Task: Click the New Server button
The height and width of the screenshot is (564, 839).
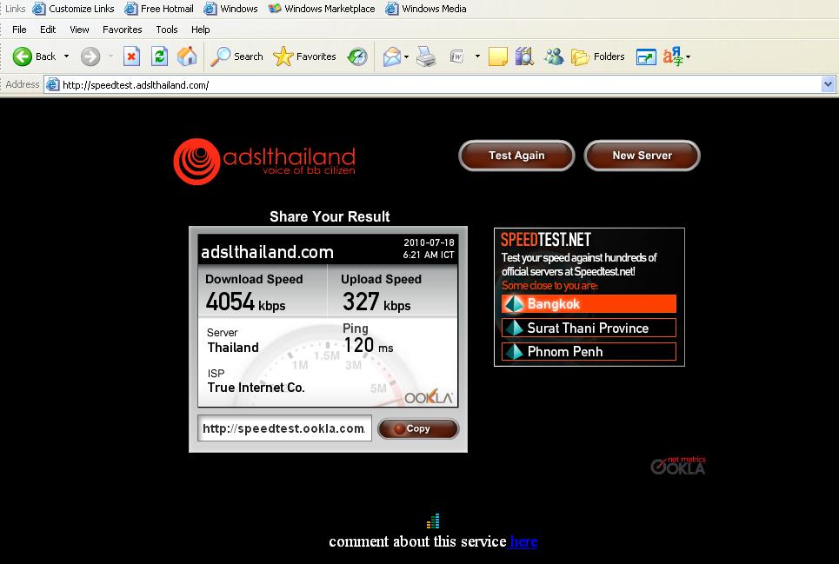Action: [642, 156]
